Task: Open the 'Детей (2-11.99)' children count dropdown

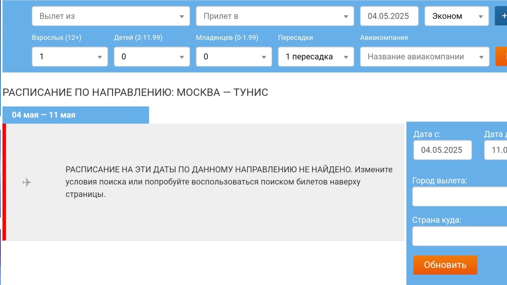Action: click(x=152, y=56)
